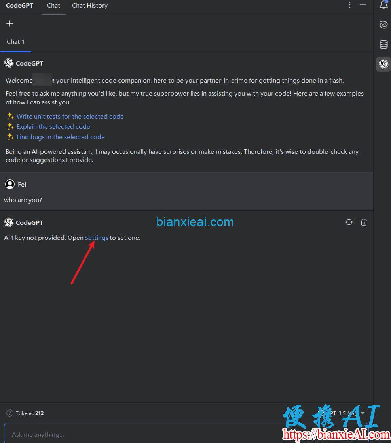The width and height of the screenshot is (391, 443).
Task: Switch to the Chat History tab
Action: (x=89, y=5)
